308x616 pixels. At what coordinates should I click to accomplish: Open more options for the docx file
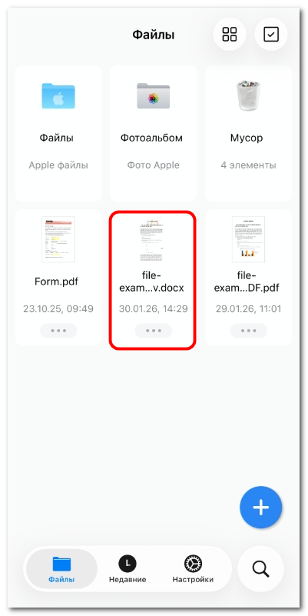coord(154,331)
